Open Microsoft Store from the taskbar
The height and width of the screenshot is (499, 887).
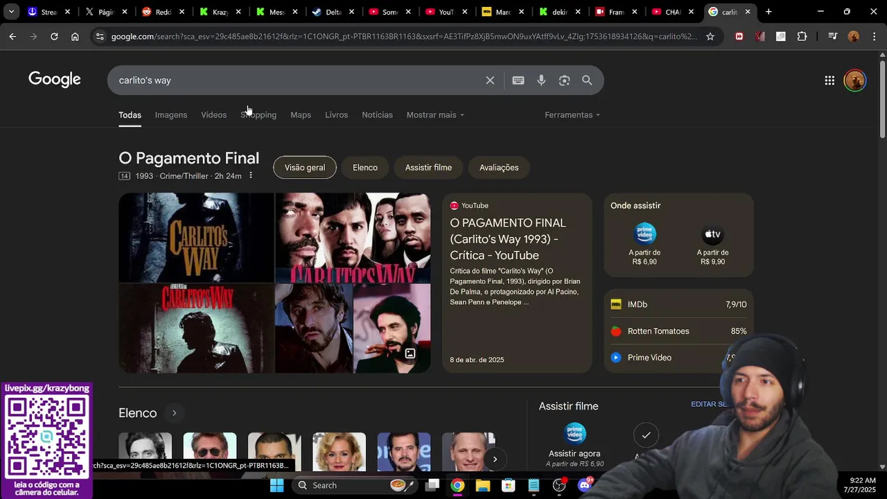[x=509, y=485]
